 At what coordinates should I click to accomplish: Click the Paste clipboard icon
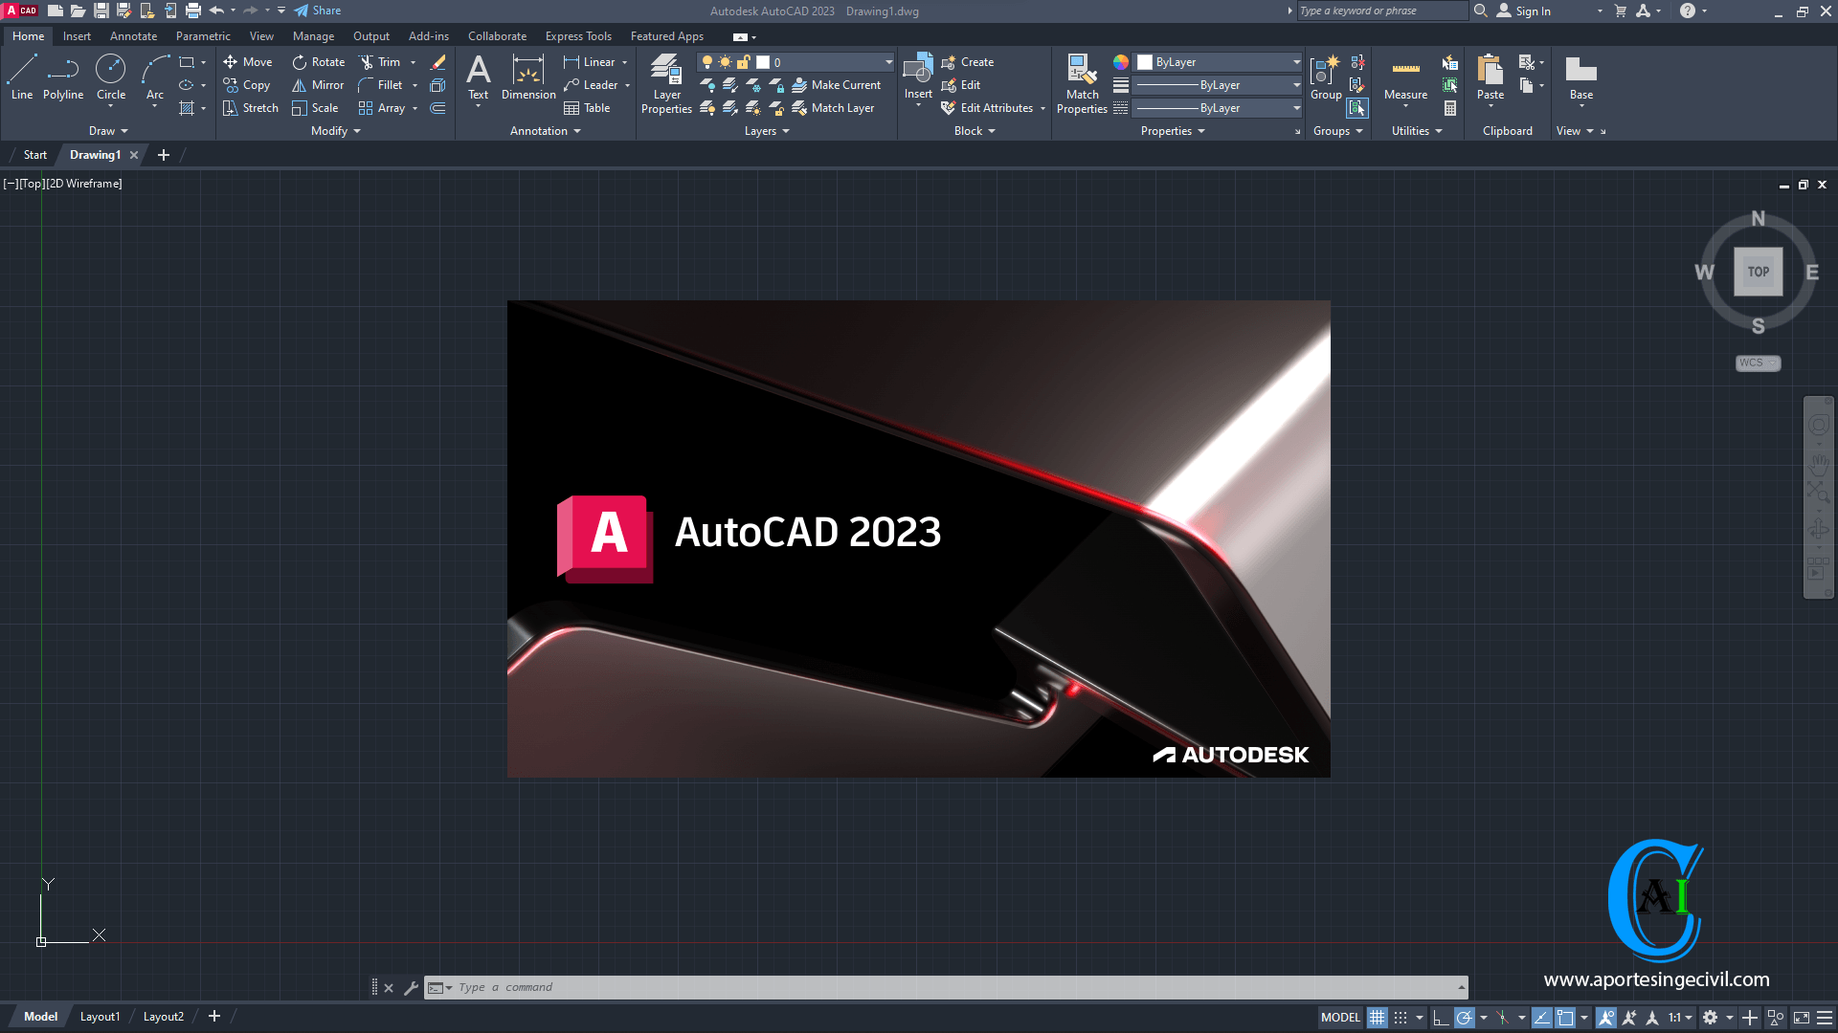coord(1491,77)
